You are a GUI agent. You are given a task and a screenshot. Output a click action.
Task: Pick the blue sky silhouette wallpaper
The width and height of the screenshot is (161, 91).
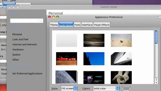(x=94, y=59)
